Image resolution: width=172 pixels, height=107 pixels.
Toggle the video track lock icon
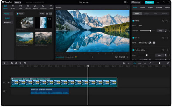pyautogui.click(x=4, y=83)
